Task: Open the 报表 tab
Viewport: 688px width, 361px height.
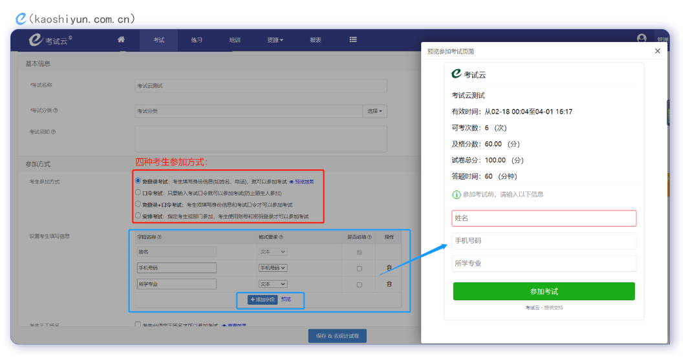Action: [316, 40]
